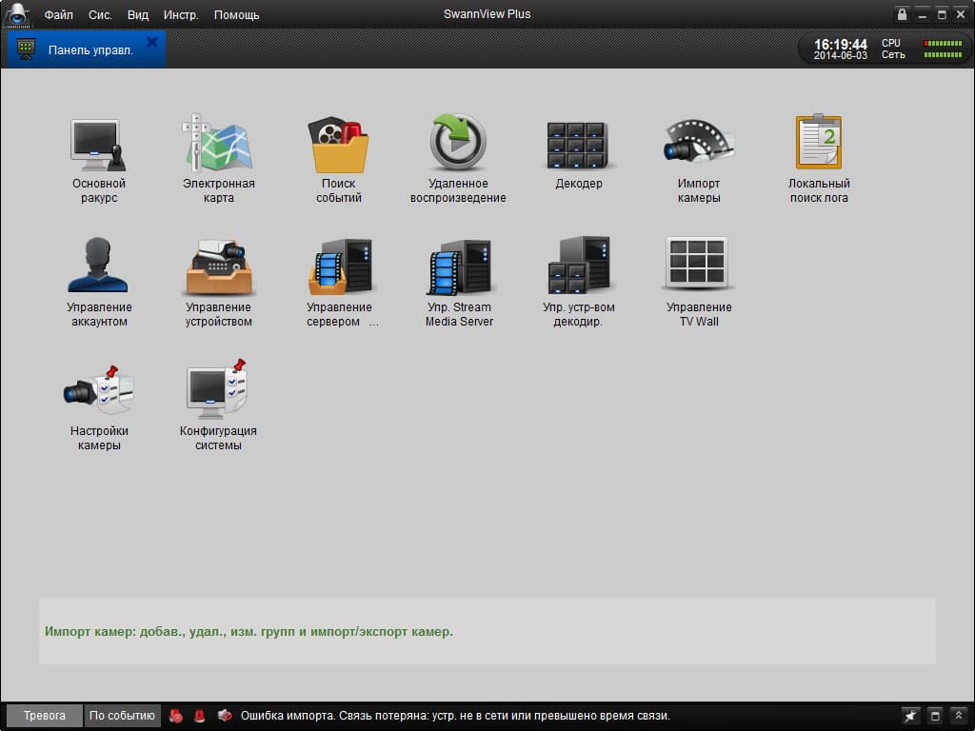975x731 pixels.
Task: Expand the alarm panel with double-chevron
Action: (958, 716)
